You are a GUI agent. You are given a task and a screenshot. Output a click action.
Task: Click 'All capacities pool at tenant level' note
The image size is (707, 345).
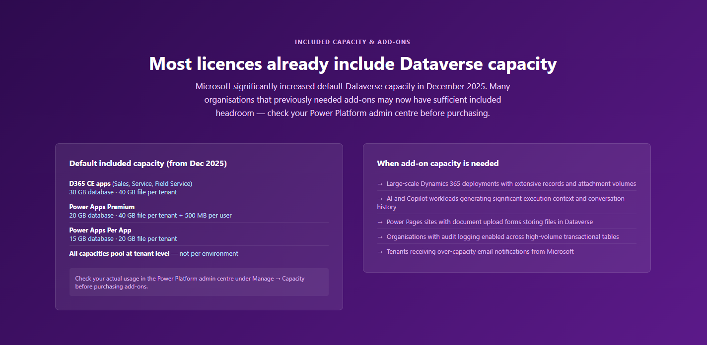(x=154, y=254)
